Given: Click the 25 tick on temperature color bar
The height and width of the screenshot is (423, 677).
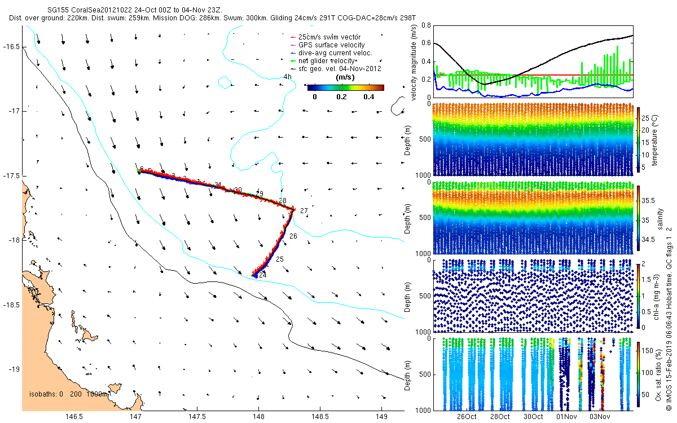Looking at the screenshot, I should point(646,117).
